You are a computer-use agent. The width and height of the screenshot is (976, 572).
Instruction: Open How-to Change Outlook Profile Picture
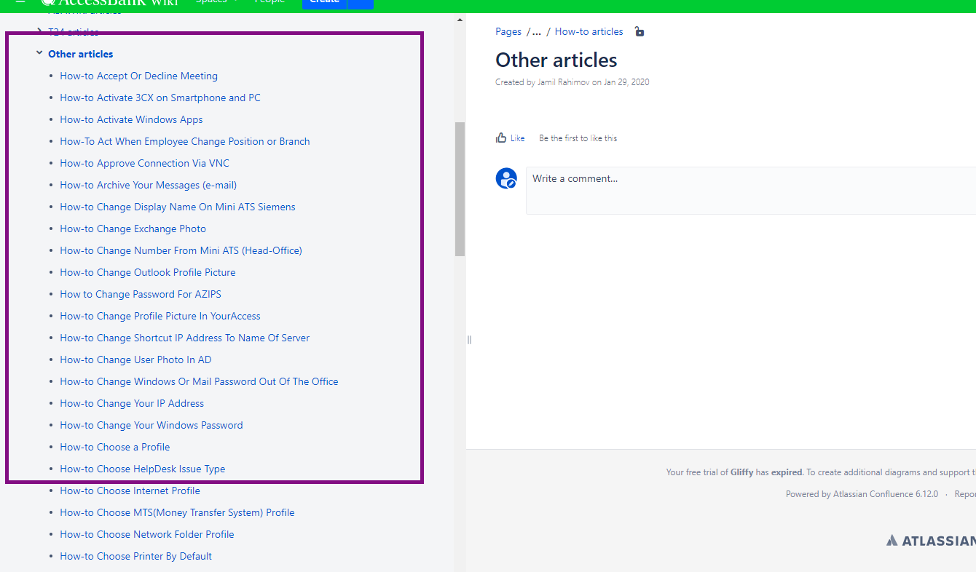coord(148,272)
